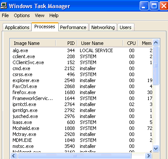168x159 pixels.
Task: Open the Options menu
Action: tap(22, 15)
